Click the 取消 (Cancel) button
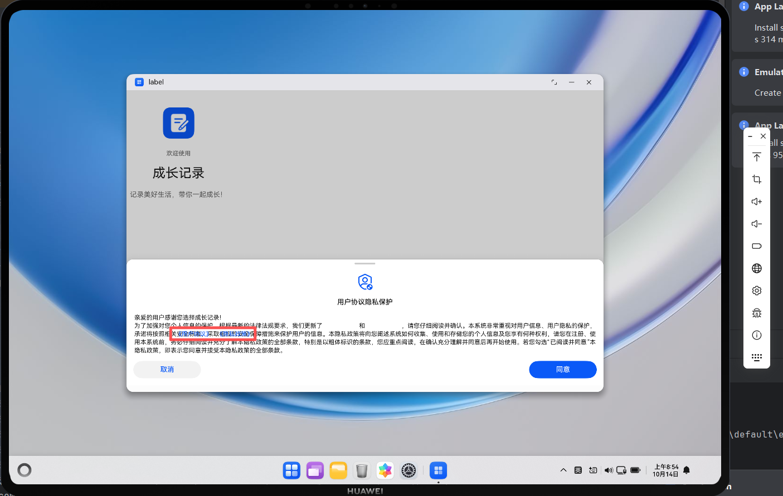Screen dimensions: 783x496 pyautogui.click(x=167, y=370)
